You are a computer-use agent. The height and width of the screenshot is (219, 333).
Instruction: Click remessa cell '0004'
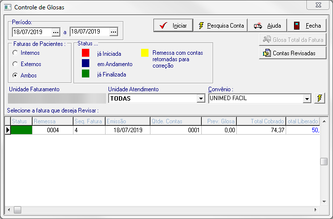point(53,130)
